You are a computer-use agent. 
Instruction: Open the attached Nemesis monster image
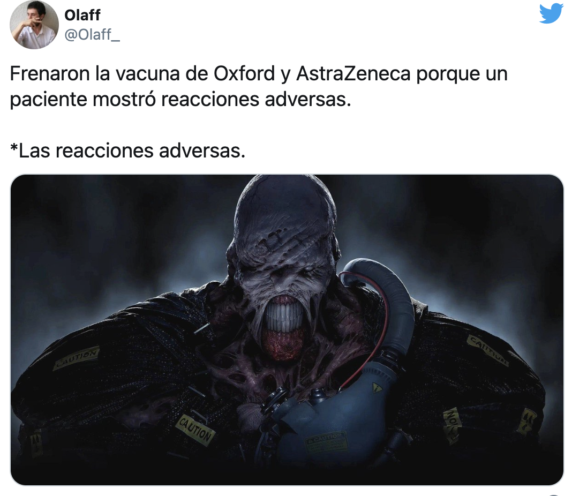(287, 330)
